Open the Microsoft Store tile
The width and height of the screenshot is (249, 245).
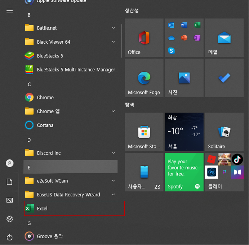click(144, 132)
